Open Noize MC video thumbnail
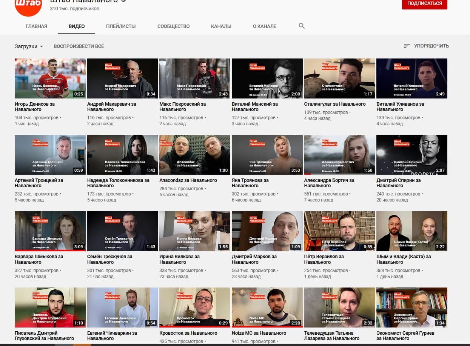 coord(267,308)
